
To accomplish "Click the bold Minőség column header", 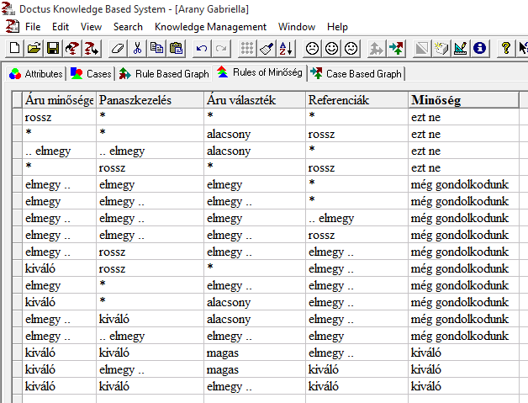I will pyautogui.click(x=463, y=100).
